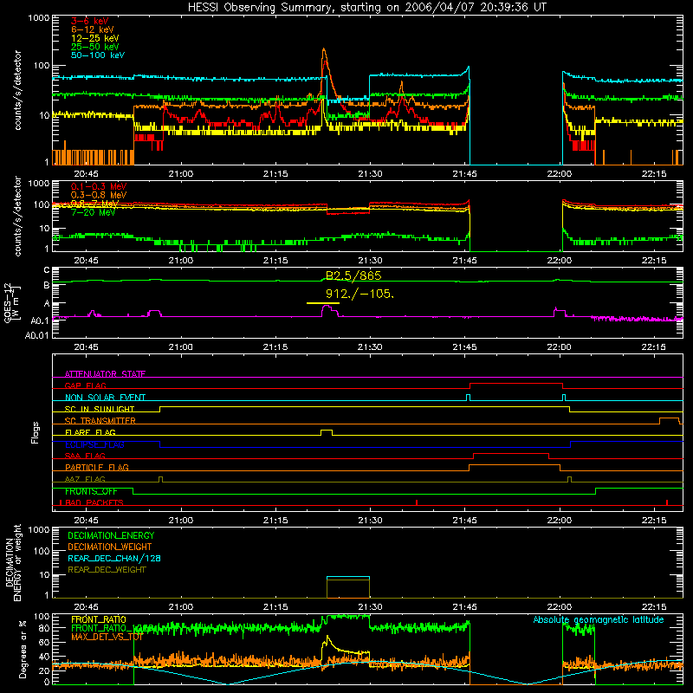Click the ATTENUATOR_STATE flag label
This screenshot has height=693, width=693.
click(x=105, y=374)
